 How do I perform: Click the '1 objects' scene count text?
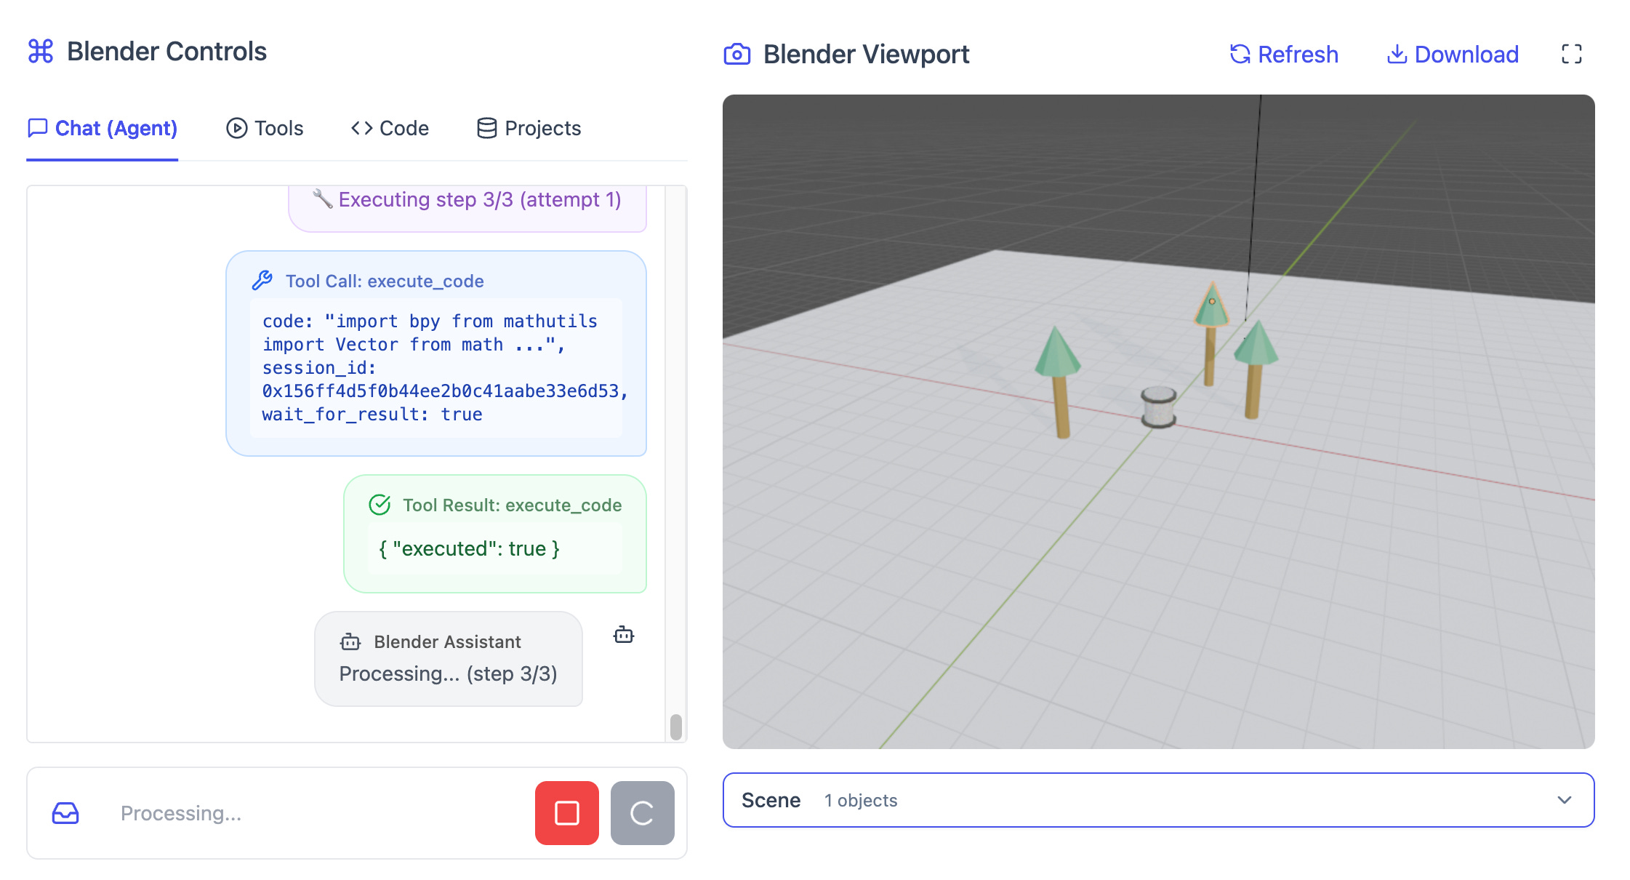coord(861,801)
